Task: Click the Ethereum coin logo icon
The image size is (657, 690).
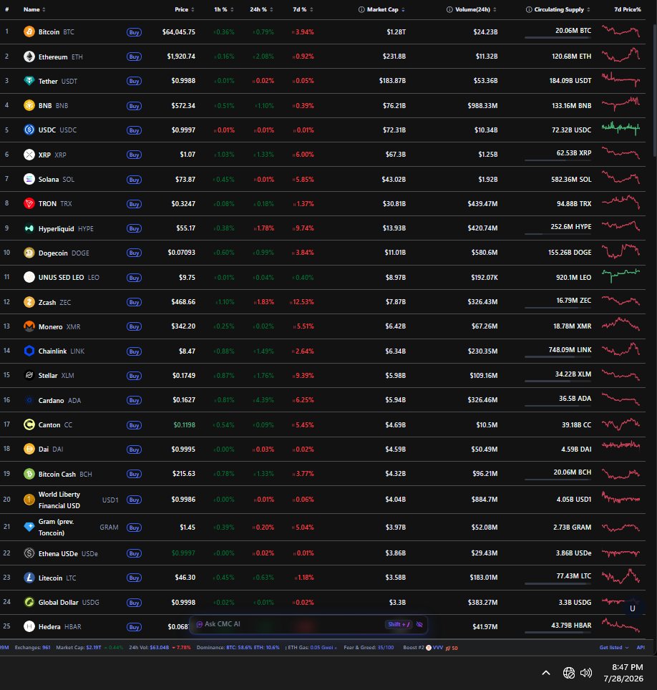Action: (x=29, y=57)
